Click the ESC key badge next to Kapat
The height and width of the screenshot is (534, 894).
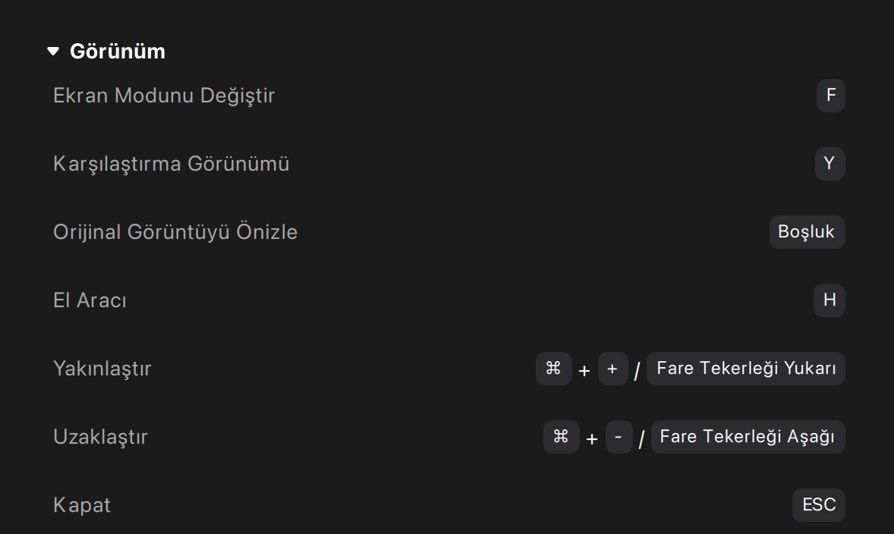(x=819, y=504)
